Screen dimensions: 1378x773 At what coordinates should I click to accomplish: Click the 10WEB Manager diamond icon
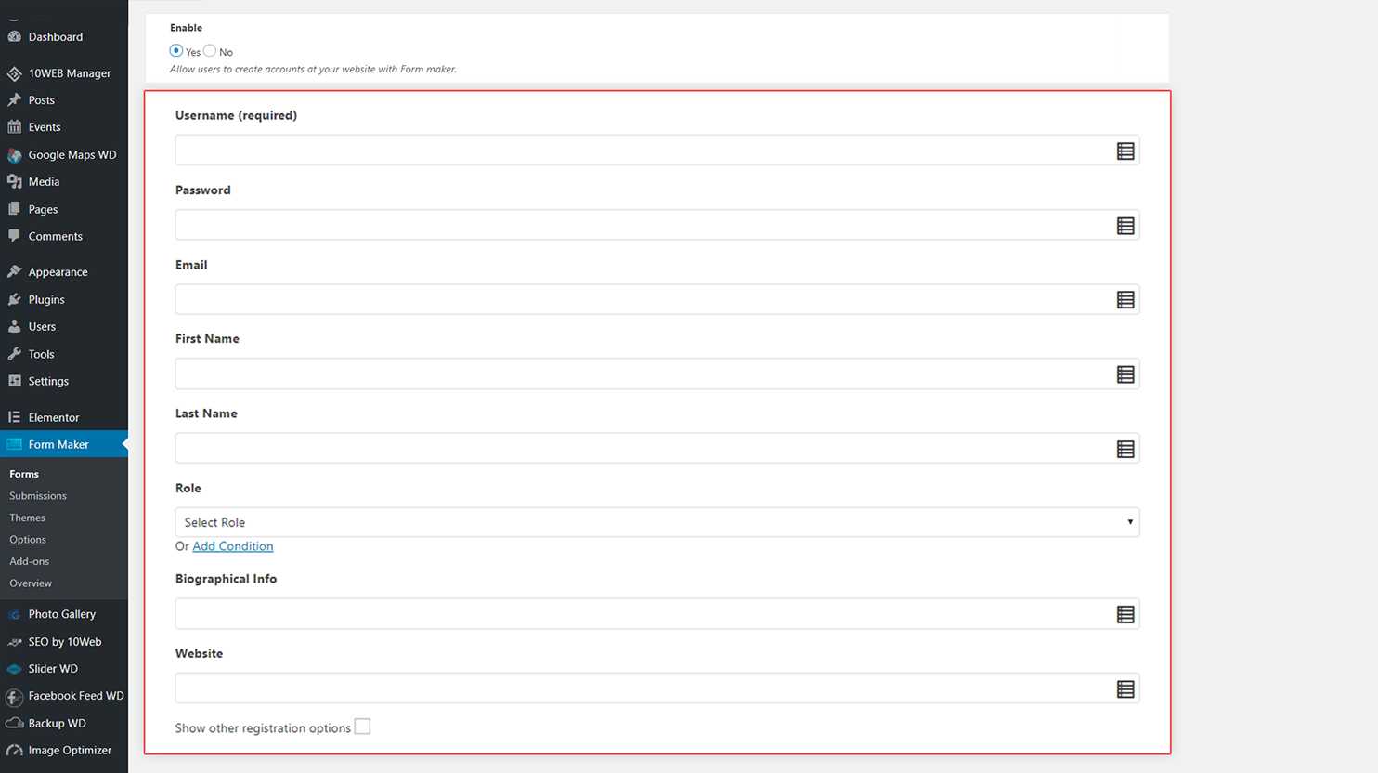[14, 73]
